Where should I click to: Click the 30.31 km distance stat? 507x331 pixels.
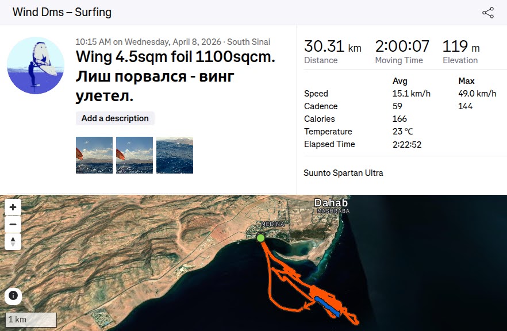tap(332, 47)
